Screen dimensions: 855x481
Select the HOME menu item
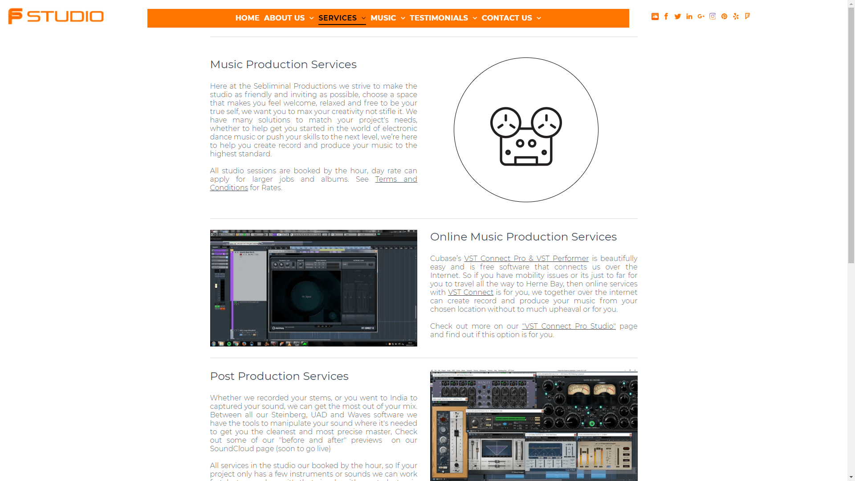(x=247, y=18)
